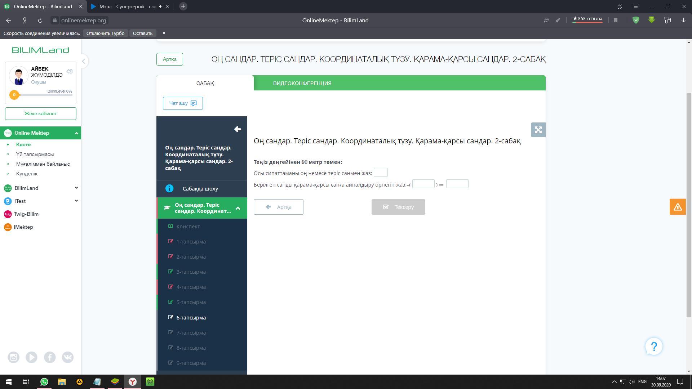Collapse the Online Mektep menu section
The width and height of the screenshot is (692, 389).
coord(76,133)
